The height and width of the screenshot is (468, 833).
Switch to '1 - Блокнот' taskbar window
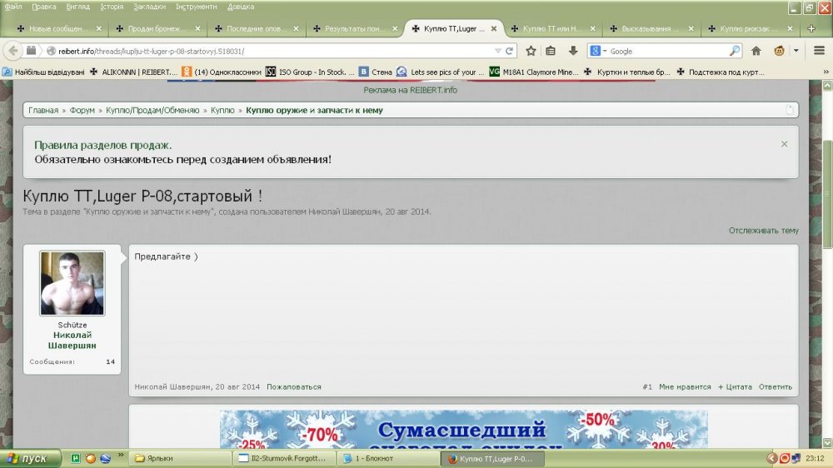pos(388,458)
